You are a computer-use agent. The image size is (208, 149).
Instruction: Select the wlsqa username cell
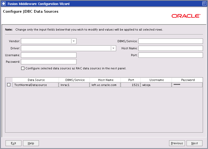coord(156,85)
